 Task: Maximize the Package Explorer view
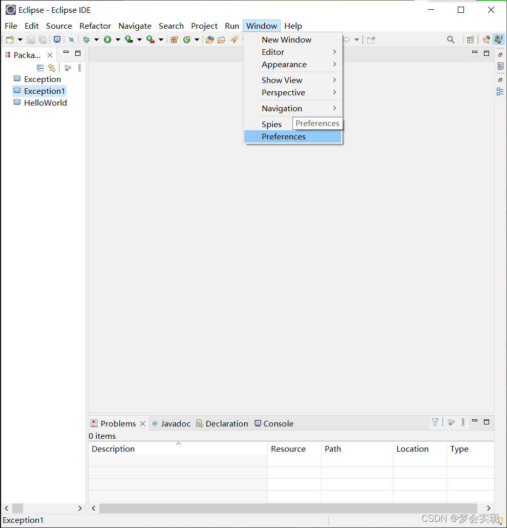78,53
